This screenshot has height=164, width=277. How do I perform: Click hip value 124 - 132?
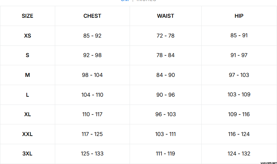(239, 154)
